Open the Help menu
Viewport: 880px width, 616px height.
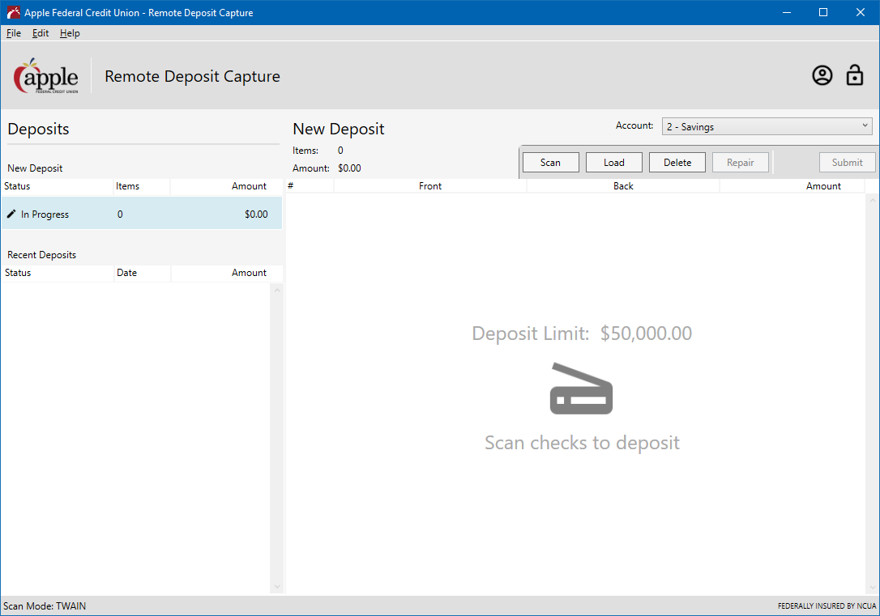[x=70, y=33]
